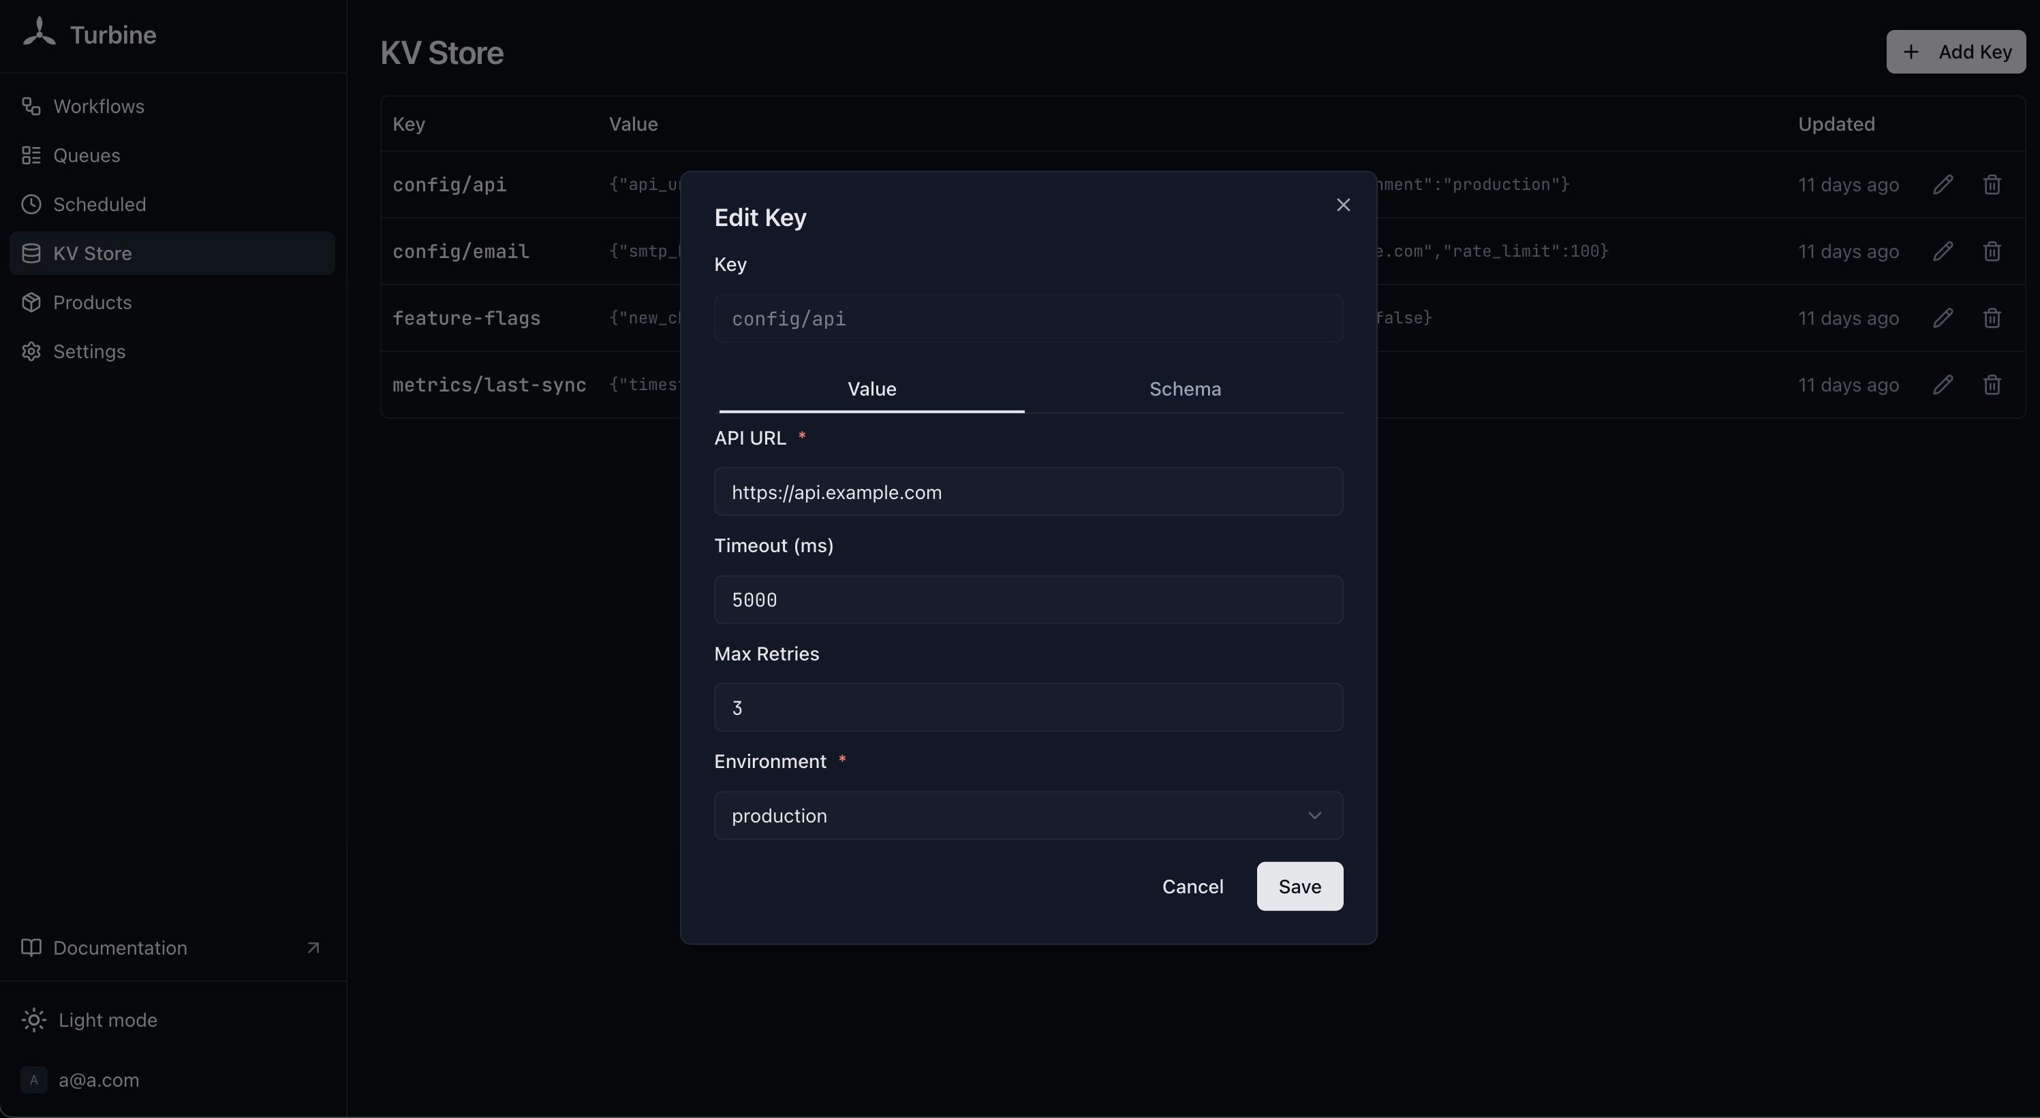Click the Add Key button
The width and height of the screenshot is (2040, 1118).
coord(1956,52)
